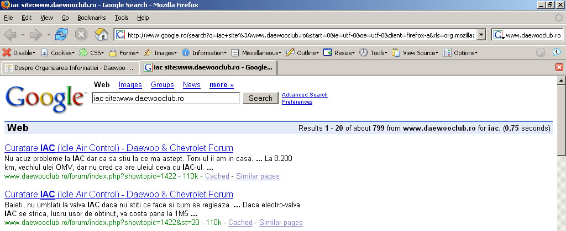566x231 pixels.
Task: Open the View Source toolbar menu
Action: (x=415, y=53)
